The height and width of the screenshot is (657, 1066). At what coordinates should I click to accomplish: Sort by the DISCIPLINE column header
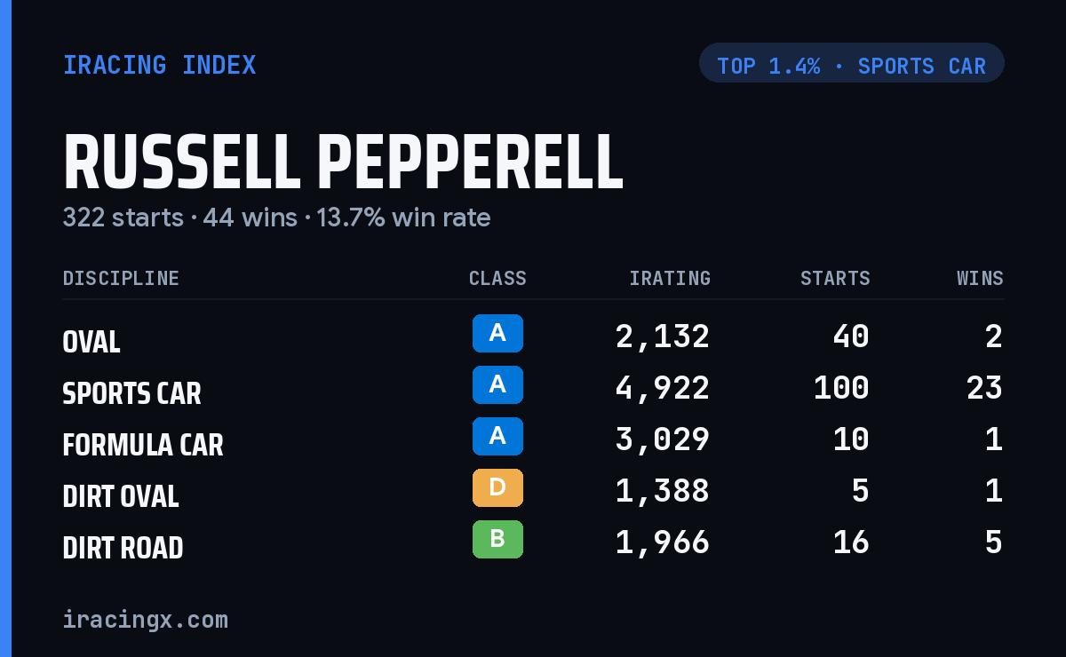[121, 278]
